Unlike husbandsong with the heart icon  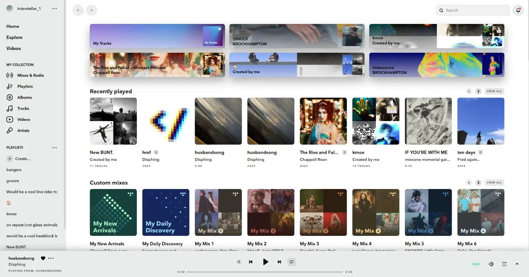coord(43,258)
